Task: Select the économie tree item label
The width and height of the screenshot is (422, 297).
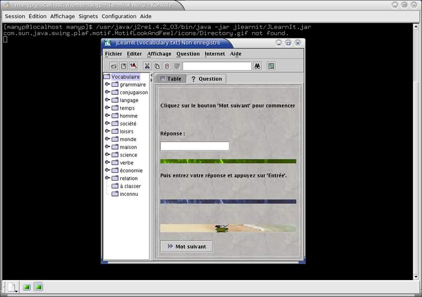Action: click(x=131, y=171)
